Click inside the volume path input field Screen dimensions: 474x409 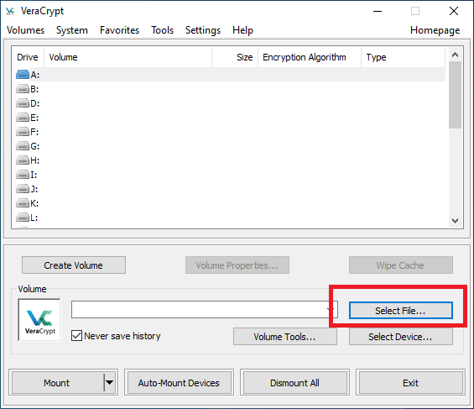pos(198,309)
